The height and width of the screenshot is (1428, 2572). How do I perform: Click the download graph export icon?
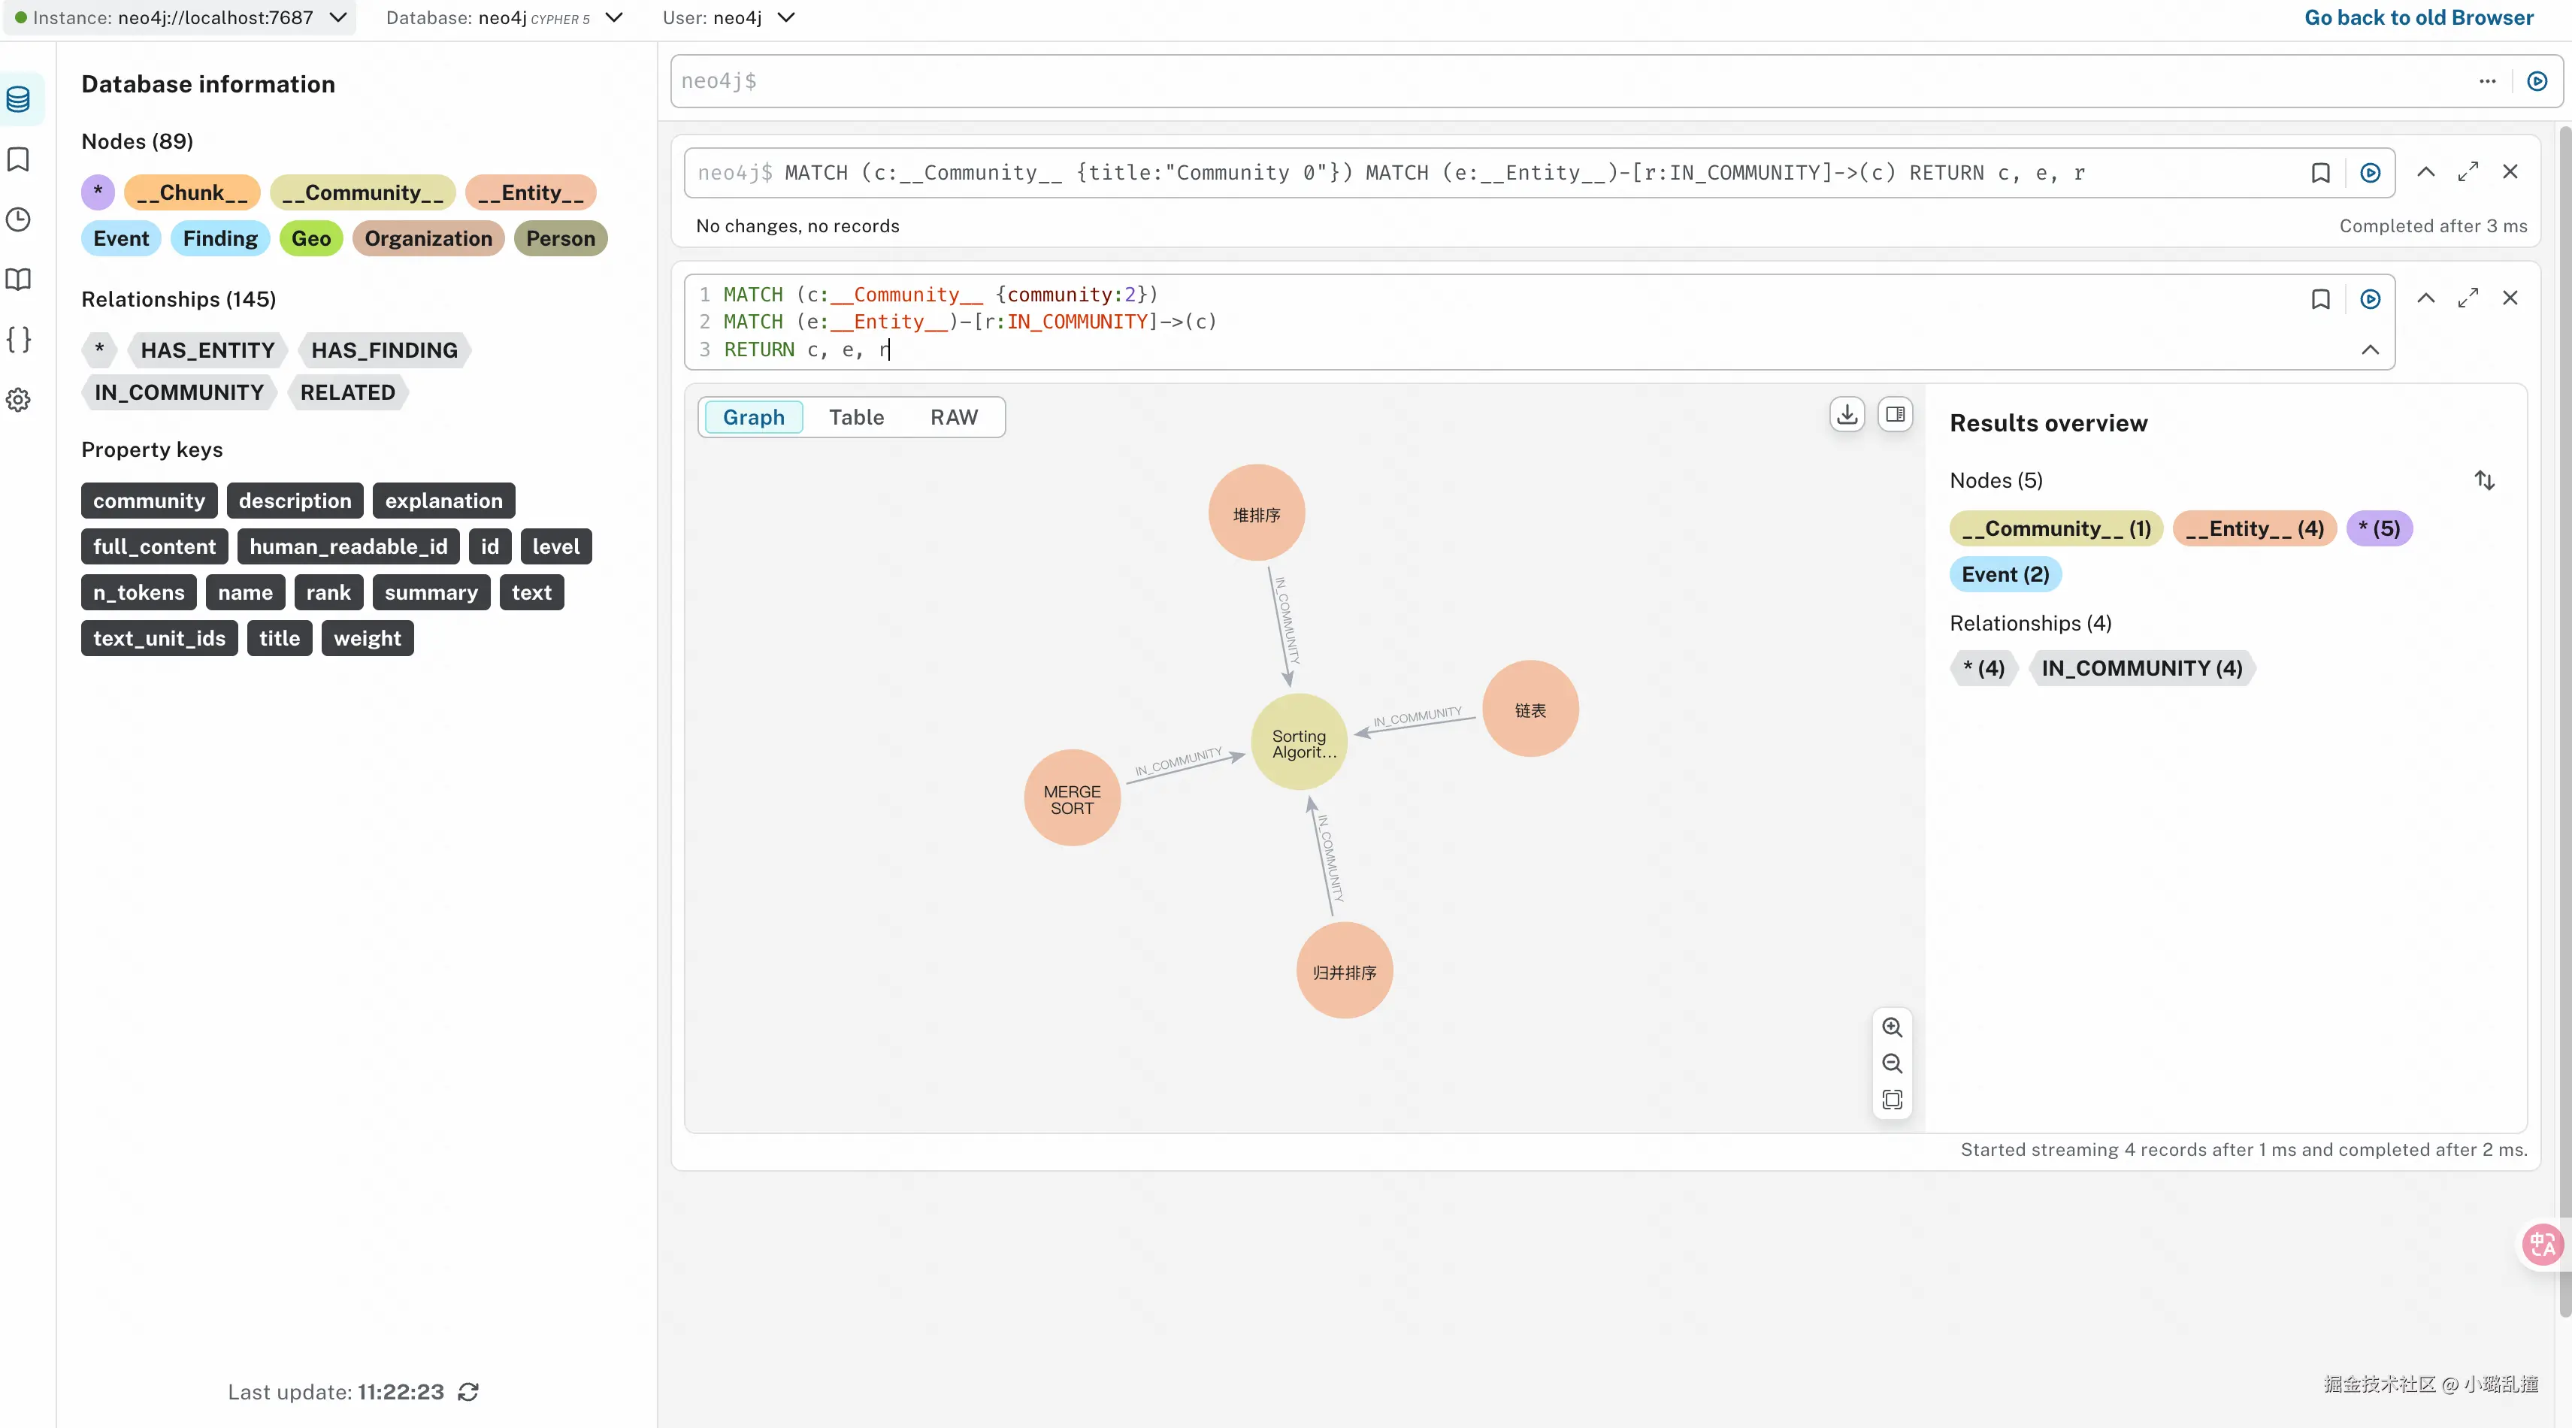click(1847, 414)
